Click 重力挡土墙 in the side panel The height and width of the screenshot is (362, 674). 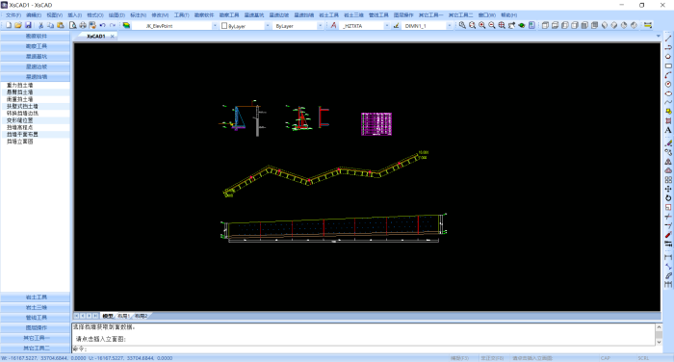pyautogui.click(x=20, y=85)
